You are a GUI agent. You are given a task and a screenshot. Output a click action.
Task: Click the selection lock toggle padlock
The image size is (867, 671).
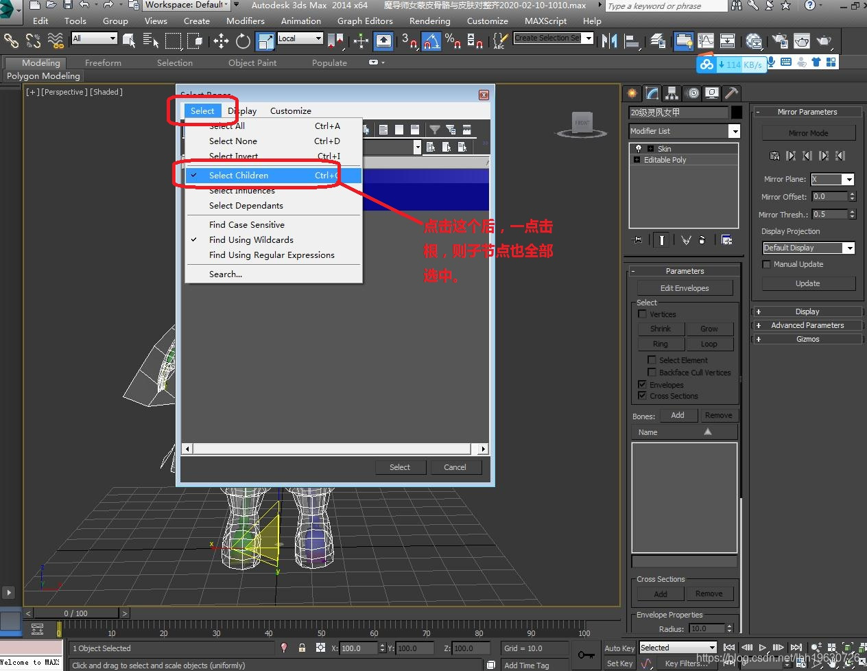point(302,648)
